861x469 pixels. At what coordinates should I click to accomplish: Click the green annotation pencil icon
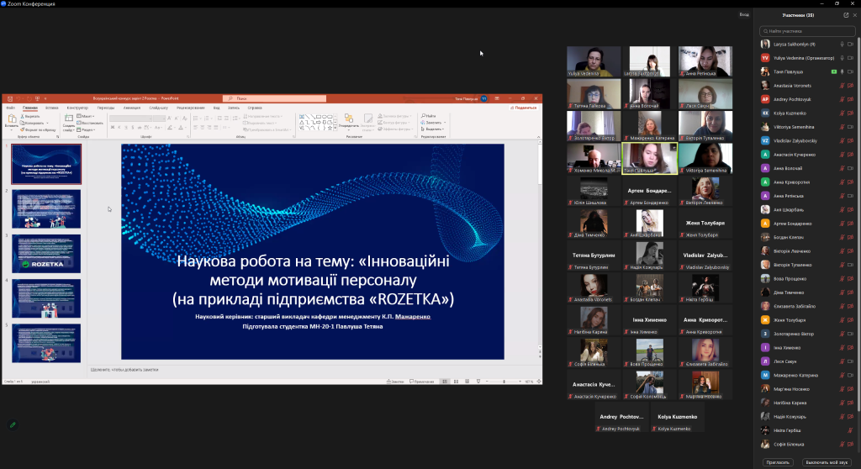click(13, 424)
